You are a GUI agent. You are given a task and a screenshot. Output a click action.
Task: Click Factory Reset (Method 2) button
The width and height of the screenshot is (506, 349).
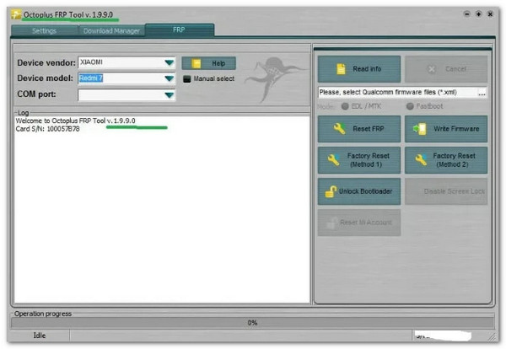[x=446, y=160]
